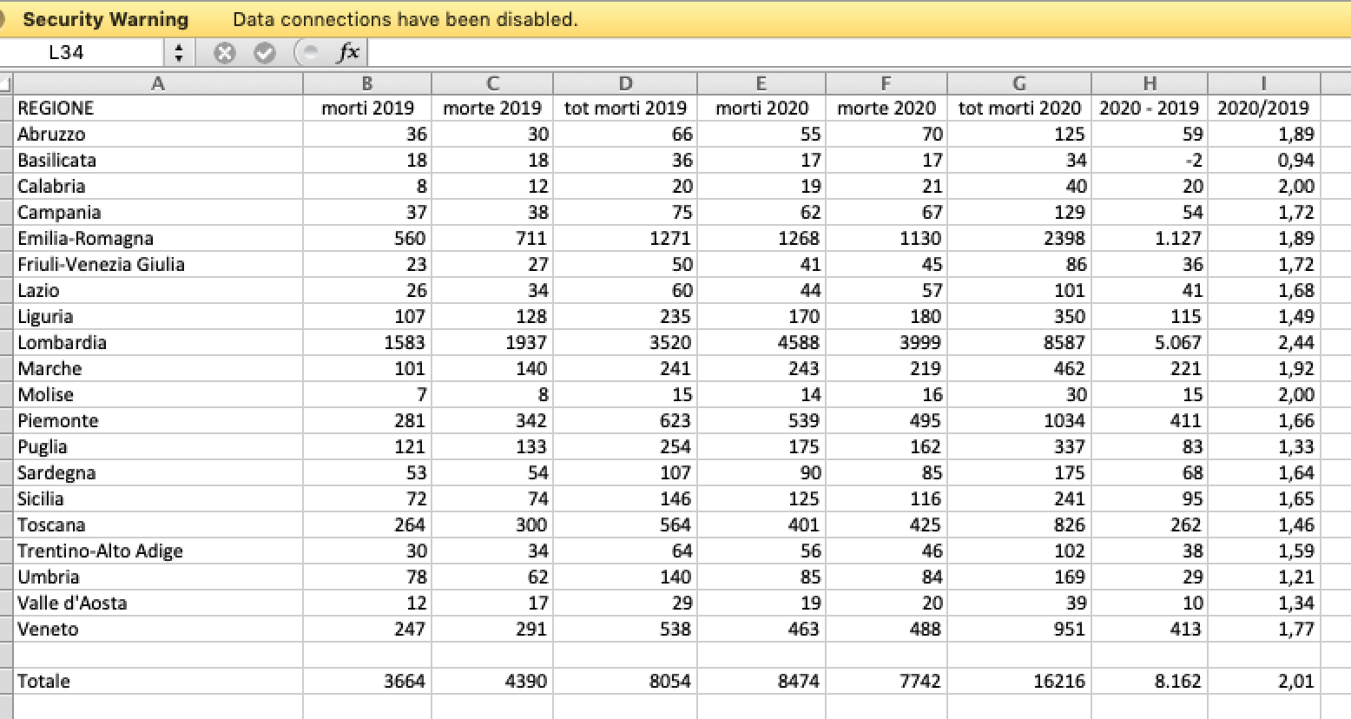The width and height of the screenshot is (1351, 719).
Task: Click the '2020/2019' header cell
Action: point(1264,108)
